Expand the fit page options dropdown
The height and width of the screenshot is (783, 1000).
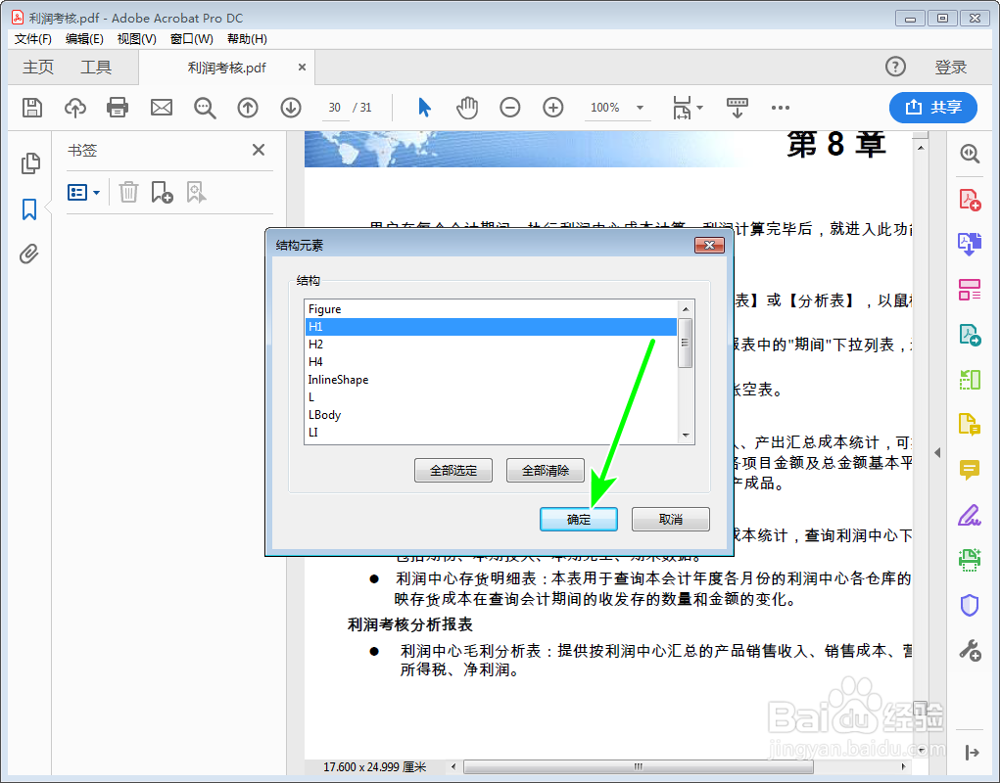pyautogui.click(x=700, y=108)
